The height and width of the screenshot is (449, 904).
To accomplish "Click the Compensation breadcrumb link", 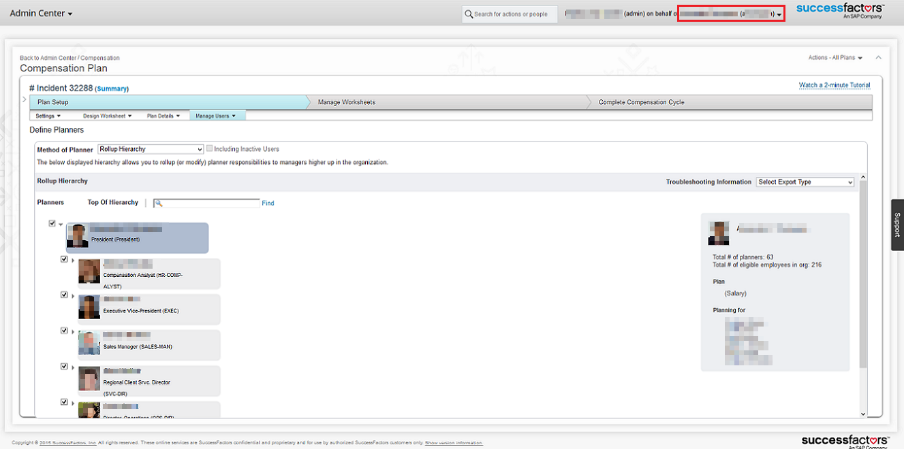I will pyautogui.click(x=100, y=58).
